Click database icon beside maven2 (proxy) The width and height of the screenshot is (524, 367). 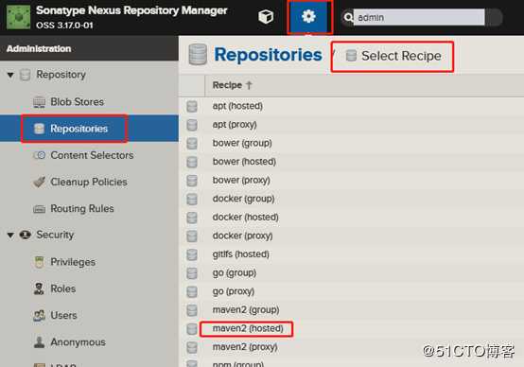pyautogui.click(x=192, y=347)
